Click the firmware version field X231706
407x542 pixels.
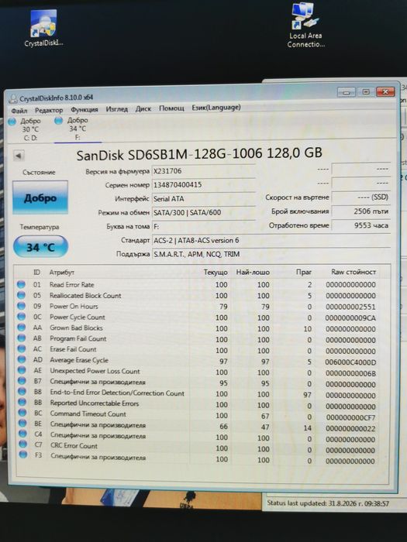tap(203, 171)
